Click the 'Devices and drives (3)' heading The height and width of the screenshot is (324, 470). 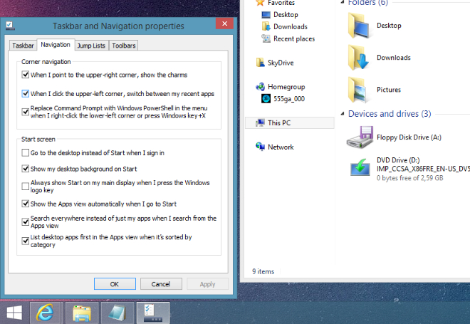pos(390,114)
